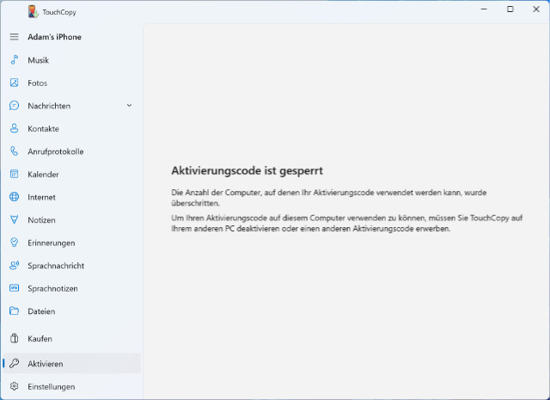
Task: Click the Dateien label
Action: coord(41,311)
